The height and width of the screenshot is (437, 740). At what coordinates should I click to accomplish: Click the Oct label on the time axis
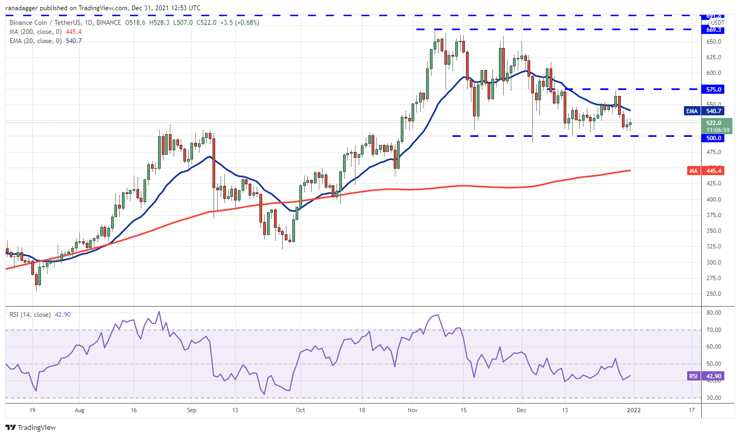(300, 410)
